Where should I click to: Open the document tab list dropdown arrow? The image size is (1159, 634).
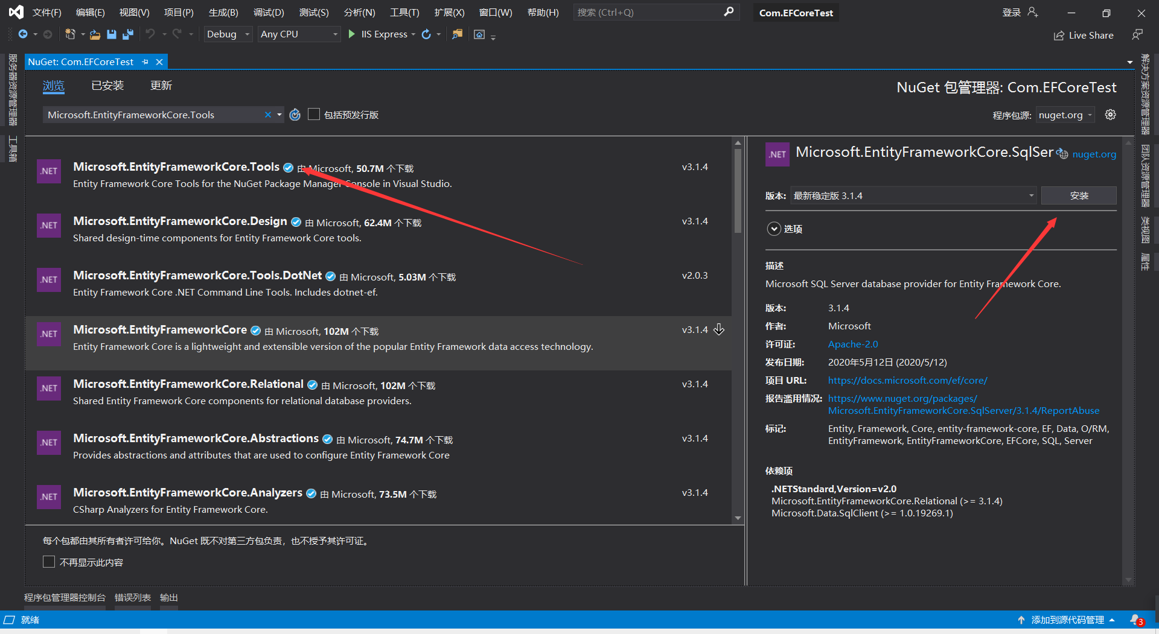[1129, 62]
